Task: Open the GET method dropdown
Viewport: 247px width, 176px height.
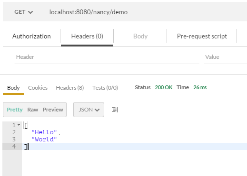Action: pos(24,12)
